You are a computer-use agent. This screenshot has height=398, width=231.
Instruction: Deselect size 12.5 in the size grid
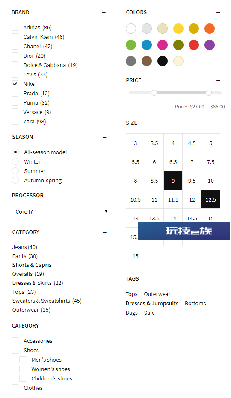(x=210, y=199)
